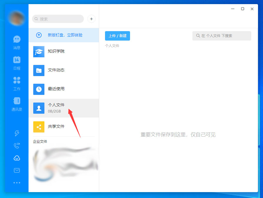Viewport: 263px width, 198px height.
Task: Open the 日程 calendar icon
Action: click(x=17, y=60)
